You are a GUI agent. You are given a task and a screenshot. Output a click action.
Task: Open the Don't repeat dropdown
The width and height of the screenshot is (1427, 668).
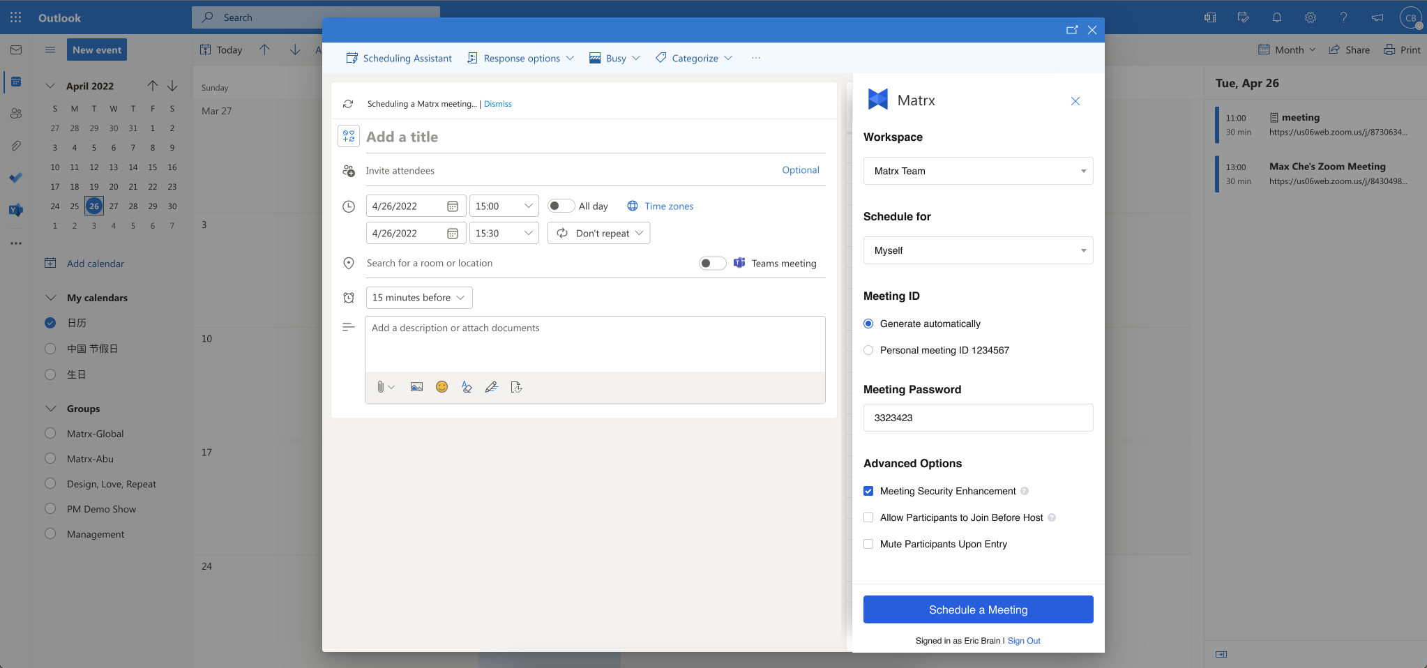pyautogui.click(x=599, y=234)
